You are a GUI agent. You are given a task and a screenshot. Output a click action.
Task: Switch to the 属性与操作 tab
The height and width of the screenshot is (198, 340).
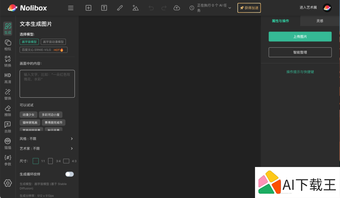pyautogui.click(x=280, y=21)
